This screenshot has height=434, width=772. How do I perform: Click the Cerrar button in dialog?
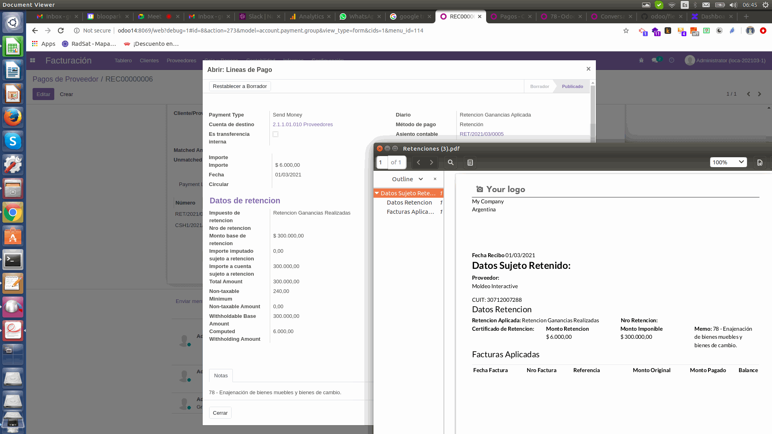click(x=220, y=413)
